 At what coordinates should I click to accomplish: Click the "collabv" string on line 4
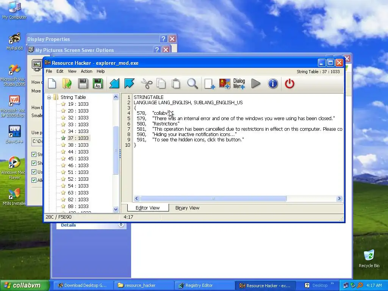coord(163,113)
